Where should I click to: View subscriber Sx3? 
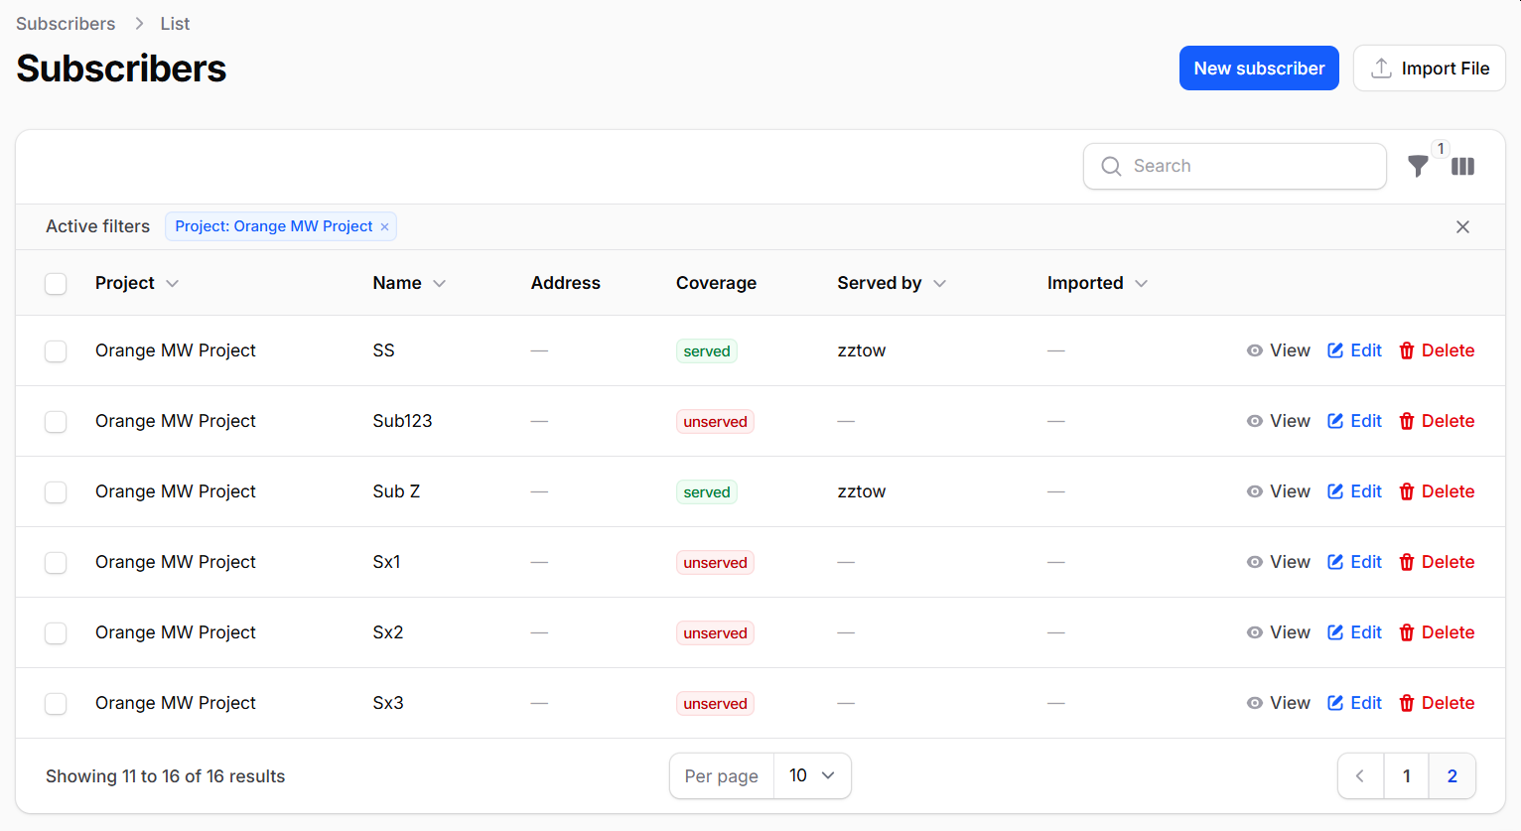[1278, 703]
